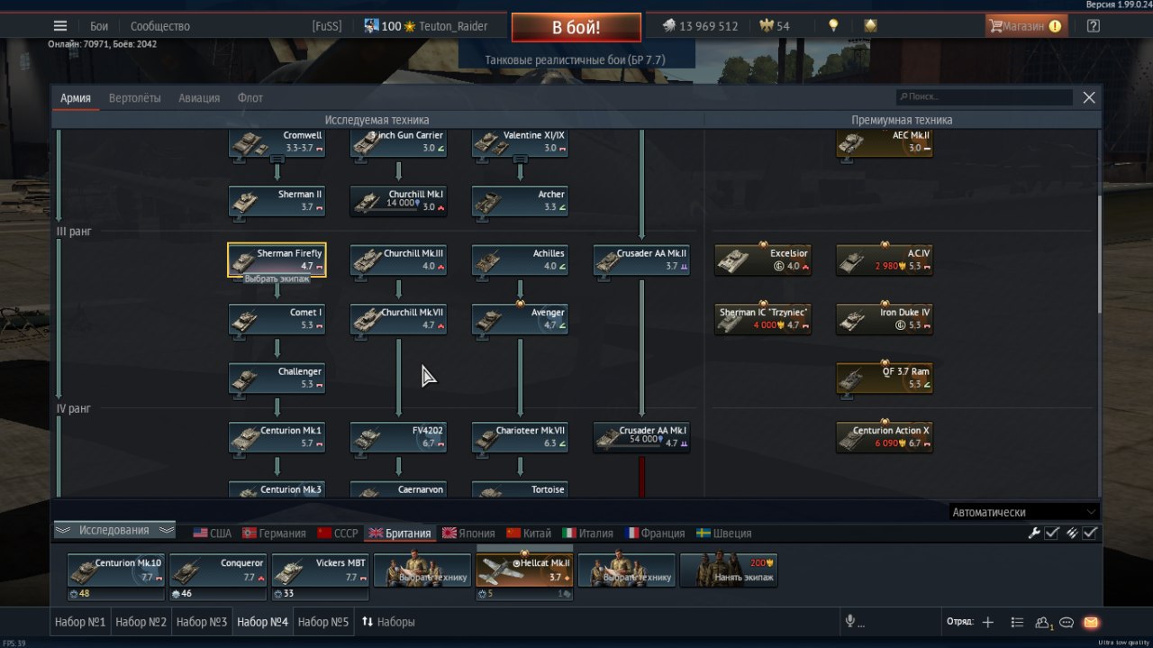Toggle the checkbox next to the wrench icon
Image resolution: width=1153 pixels, height=648 pixels.
(1051, 533)
